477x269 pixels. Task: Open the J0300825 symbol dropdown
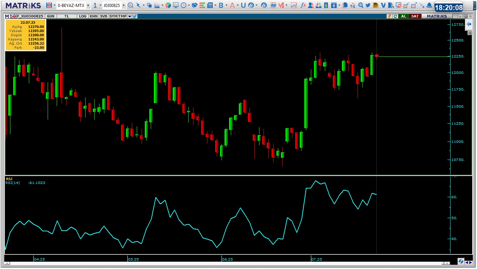click(x=124, y=6)
